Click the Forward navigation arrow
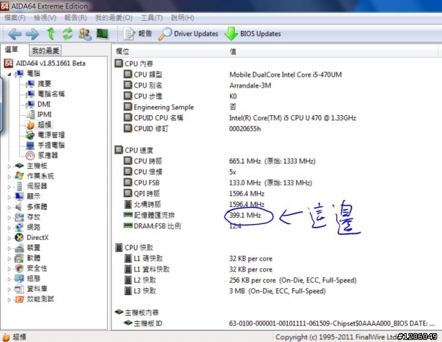Viewport: 442px width, 342px height. pos(32,34)
